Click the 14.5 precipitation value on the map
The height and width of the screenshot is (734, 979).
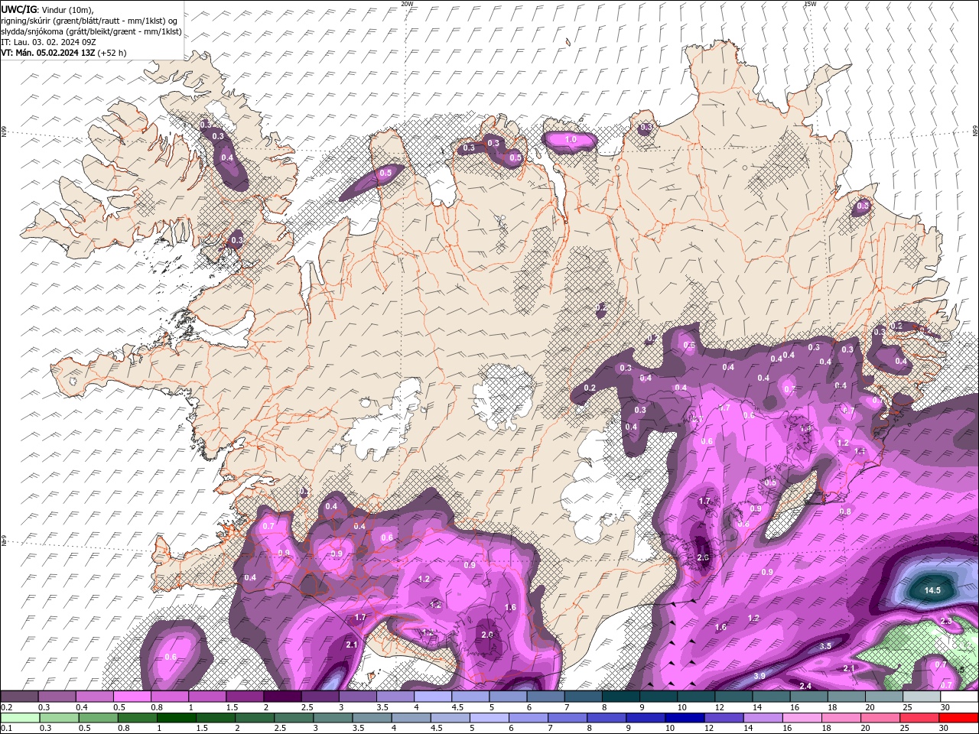click(x=932, y=590)
